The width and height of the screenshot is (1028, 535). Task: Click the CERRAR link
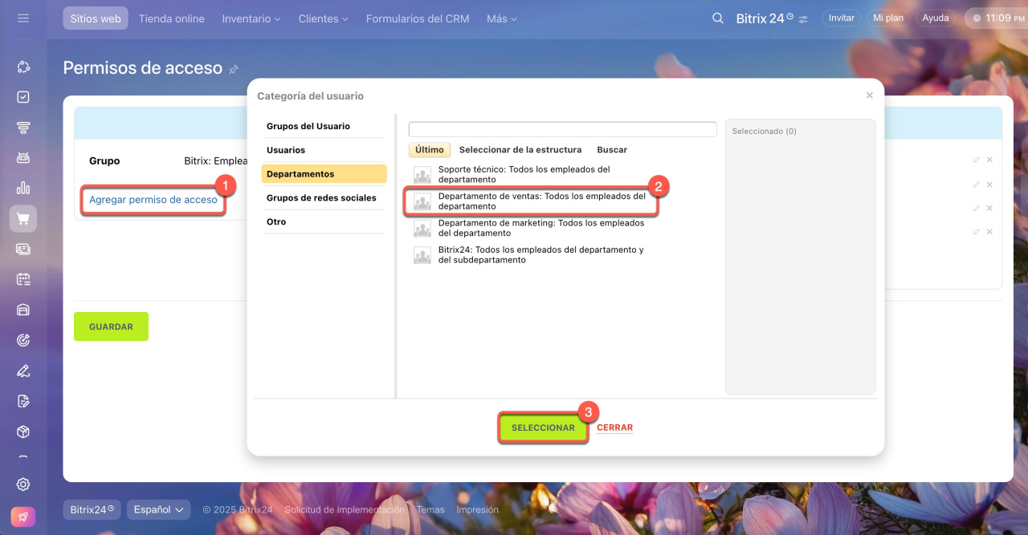click(614, 428)
